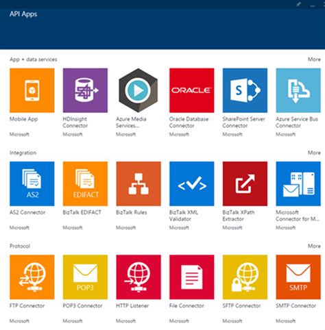Screen dimensions: 325x330
Task: Click the 'Azure Media Services...' label
Action: pyautogui.click(x=131, y=123)
